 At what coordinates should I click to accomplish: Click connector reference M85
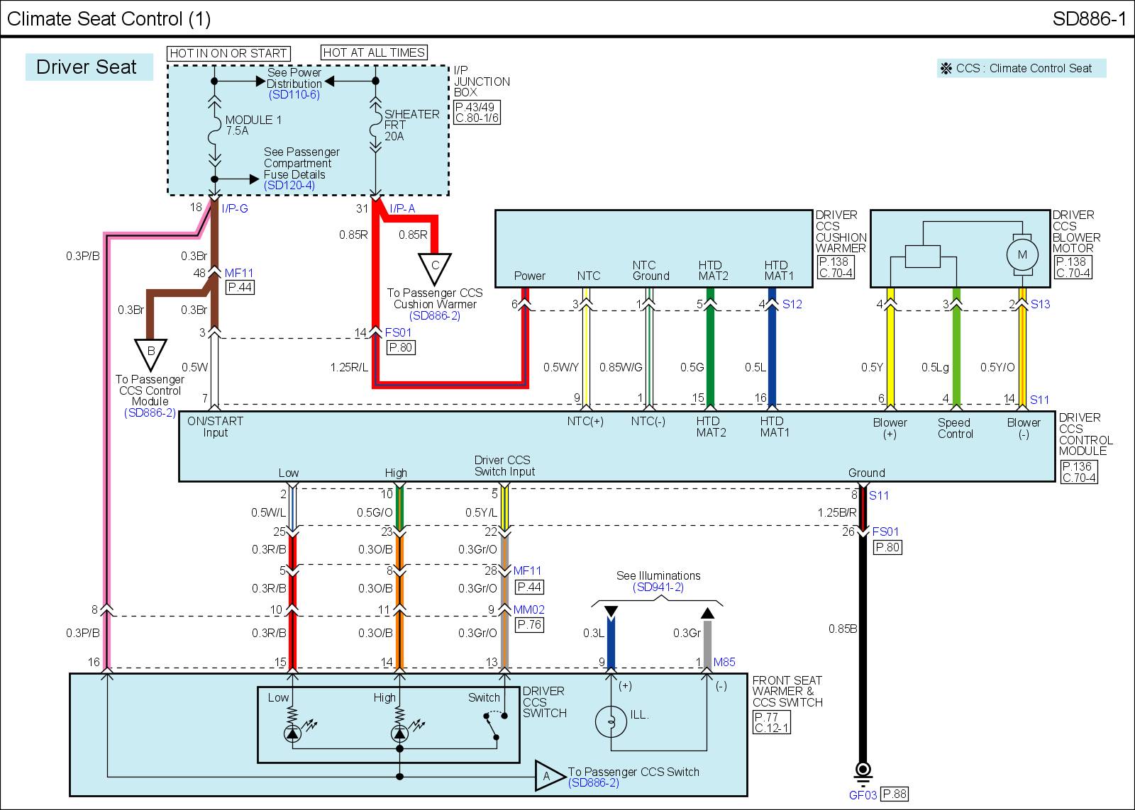[x=724, y=662]
